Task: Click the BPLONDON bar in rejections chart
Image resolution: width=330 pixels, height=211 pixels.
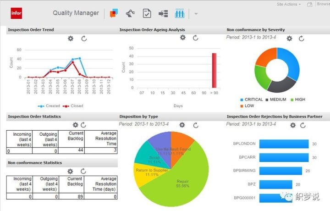Action: (283, 144)
